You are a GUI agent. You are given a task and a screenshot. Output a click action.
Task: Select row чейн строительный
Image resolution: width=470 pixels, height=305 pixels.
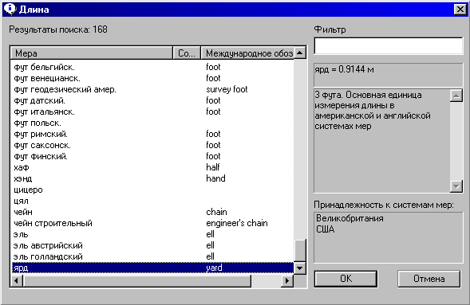click(152, 223)
